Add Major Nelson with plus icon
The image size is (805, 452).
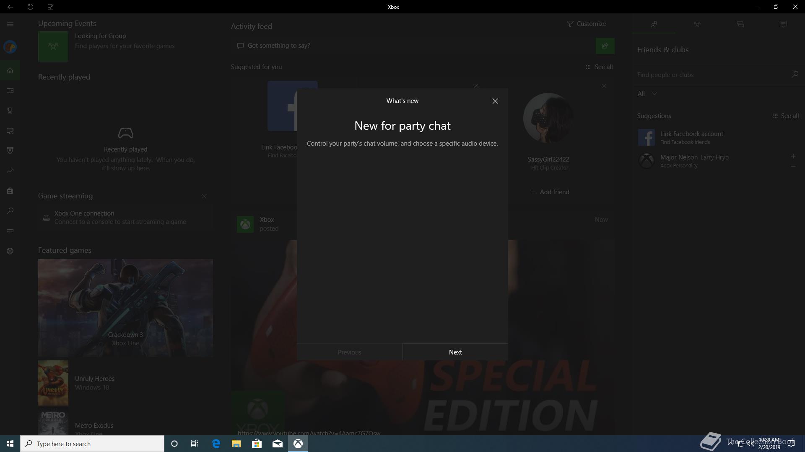[x=793, y=156]
